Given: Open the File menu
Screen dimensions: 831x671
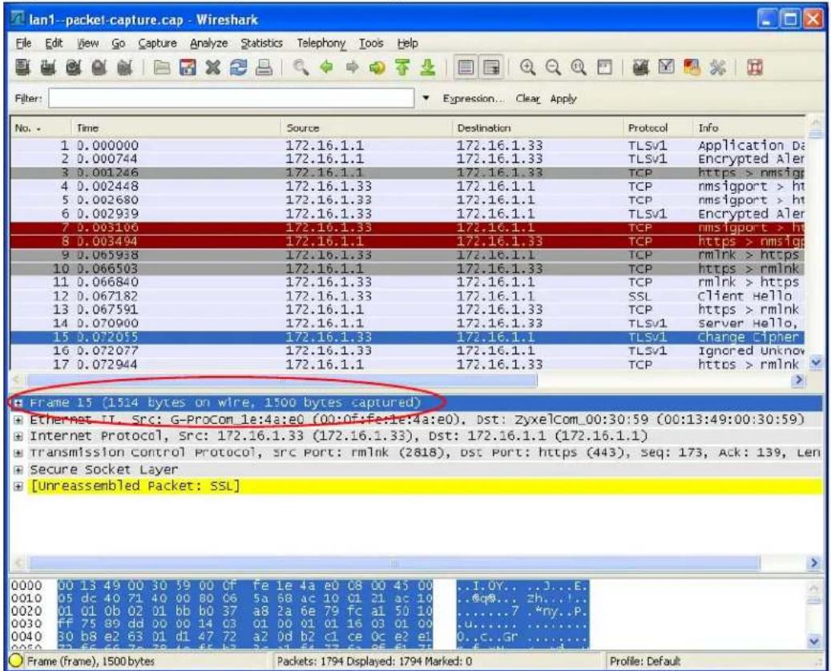Looking at the screenshot, I should (x=23, y=43).
